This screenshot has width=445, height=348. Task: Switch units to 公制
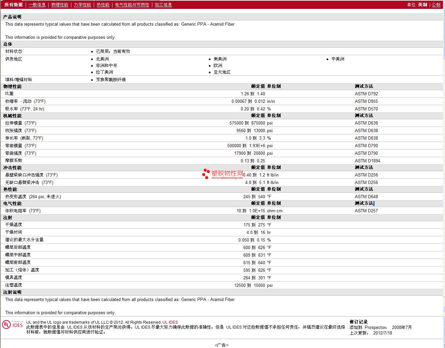[x=436, y=5]
